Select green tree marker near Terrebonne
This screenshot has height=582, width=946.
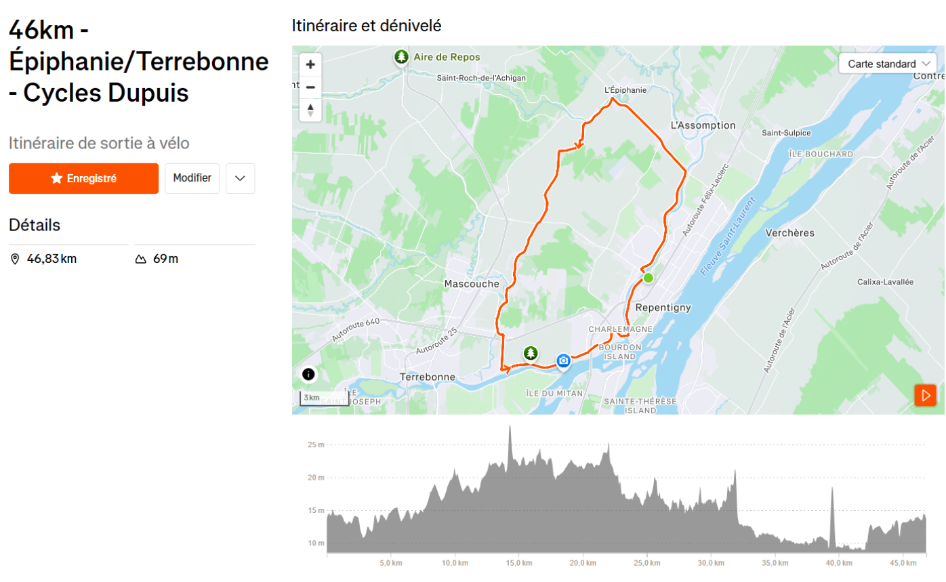530,353
